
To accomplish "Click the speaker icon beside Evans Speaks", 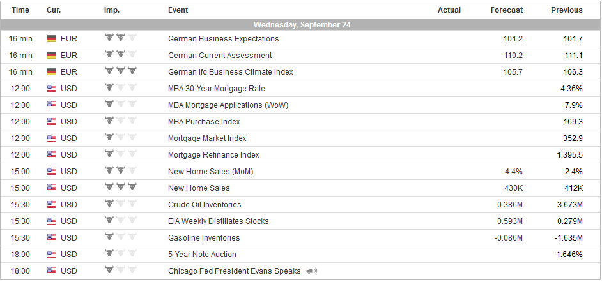I will click(311, 271).
